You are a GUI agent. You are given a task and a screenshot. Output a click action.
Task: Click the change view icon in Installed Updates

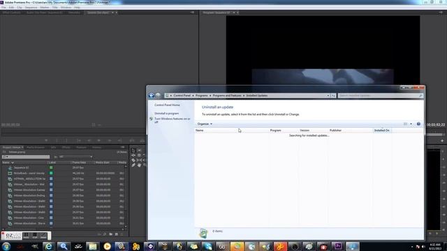click(405, 124)
